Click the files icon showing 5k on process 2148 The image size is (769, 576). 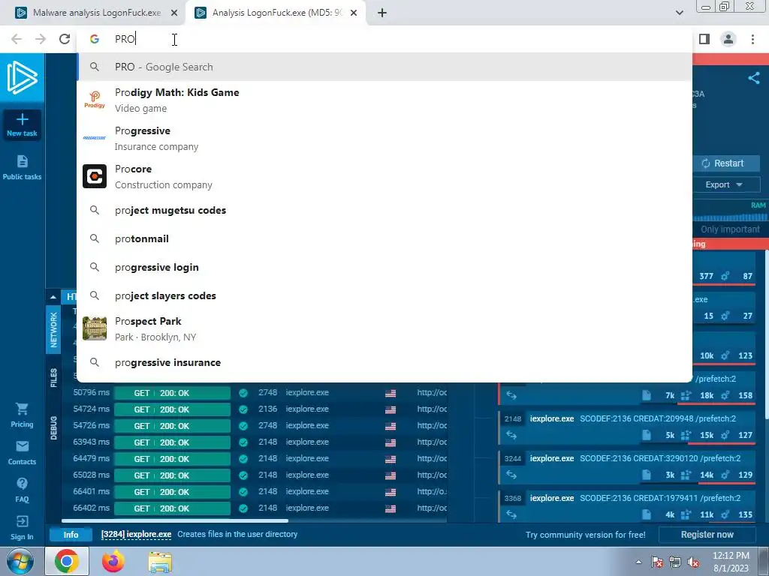click(x=647, y=435)
